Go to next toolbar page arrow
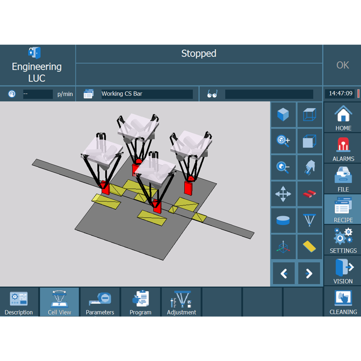The height and width of the screenshot is (361, 361). tap(309, 273)
